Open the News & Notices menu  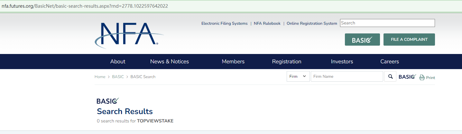170,61
